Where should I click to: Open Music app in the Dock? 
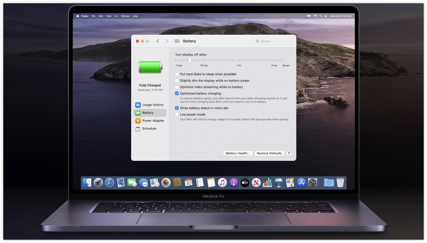click(222, 183)
